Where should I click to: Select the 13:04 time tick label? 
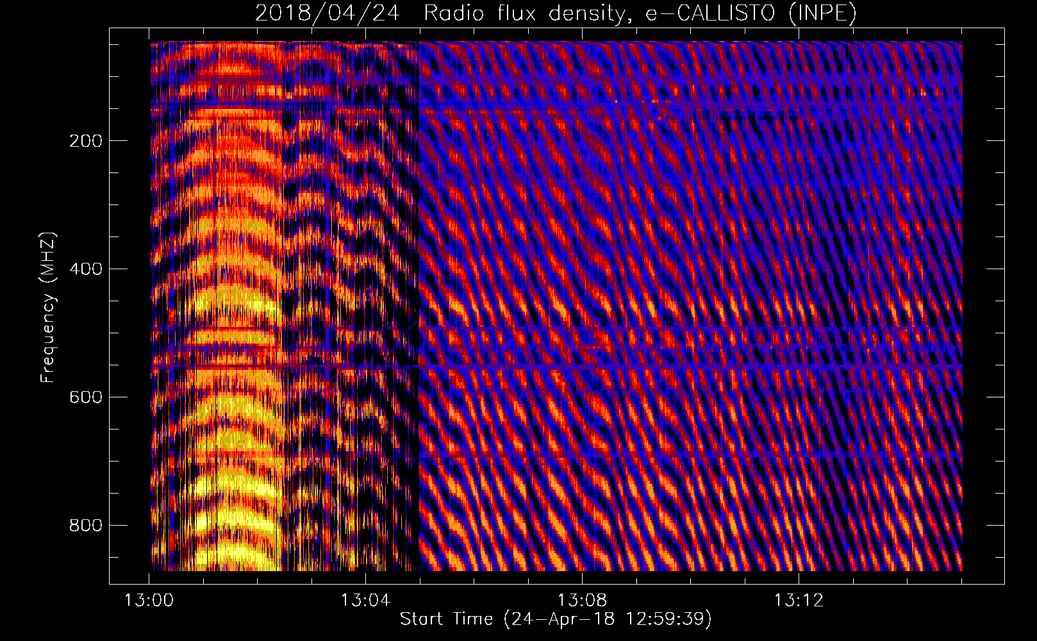click(365, 601)
